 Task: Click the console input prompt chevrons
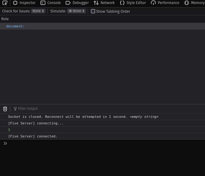pyautogui.click(x=5, y=143)
